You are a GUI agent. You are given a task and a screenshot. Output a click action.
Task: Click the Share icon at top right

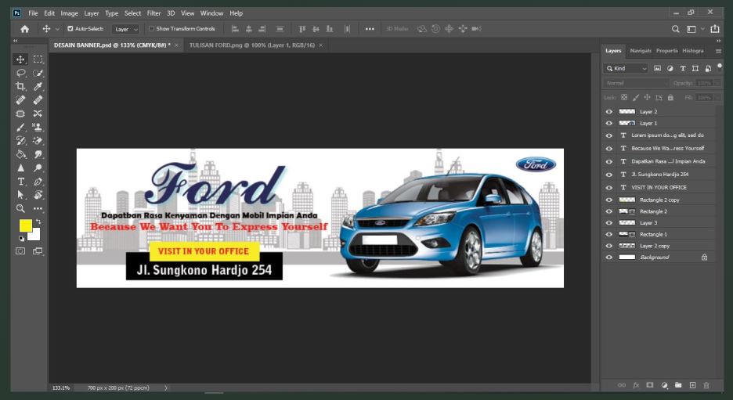[715, 29]
